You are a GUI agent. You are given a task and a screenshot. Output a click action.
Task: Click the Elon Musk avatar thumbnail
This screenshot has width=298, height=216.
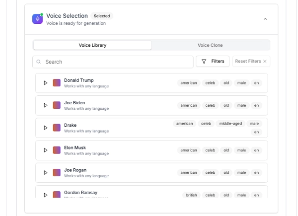57,150
